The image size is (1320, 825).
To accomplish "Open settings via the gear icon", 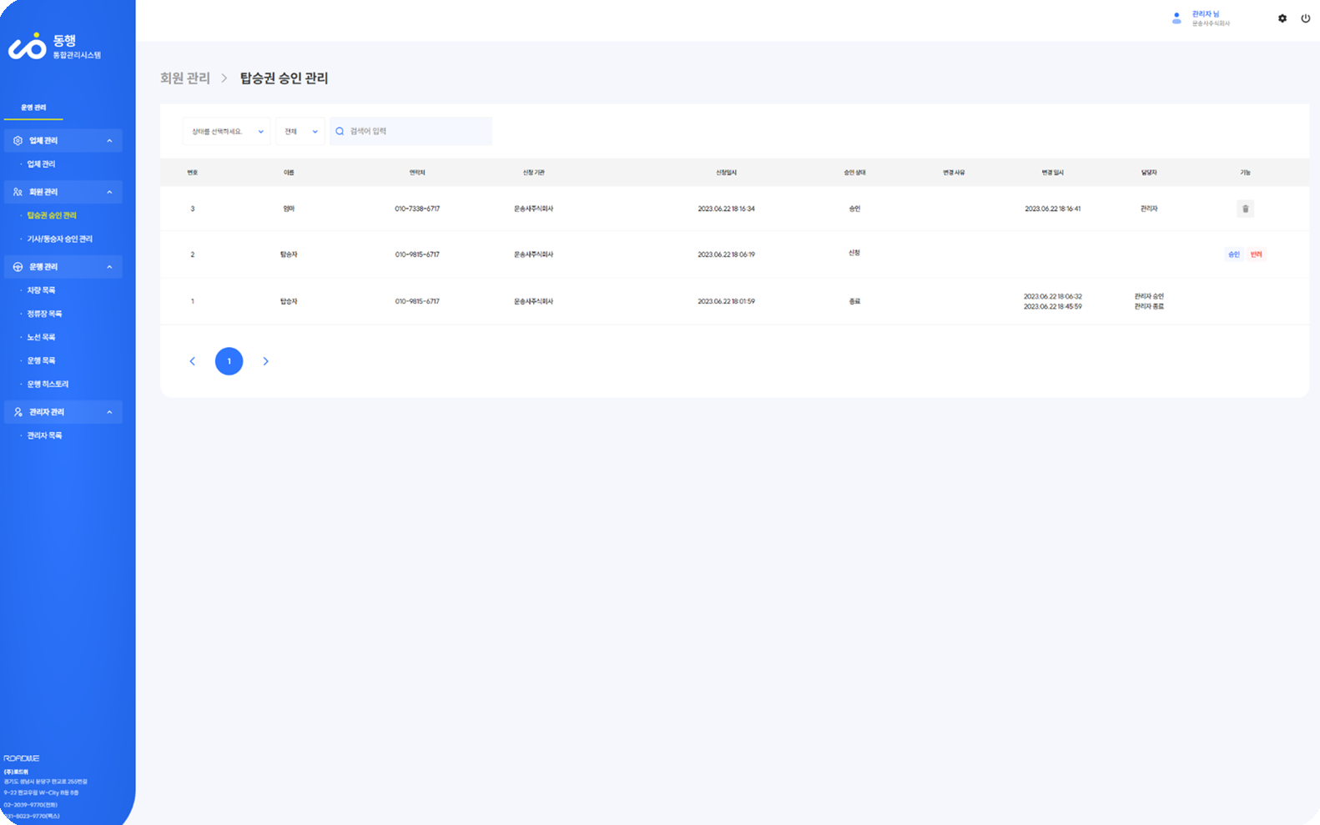I will tap(1282, 18).
